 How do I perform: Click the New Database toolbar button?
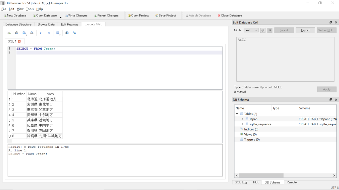pyautogui.click(x=15, y=16)
